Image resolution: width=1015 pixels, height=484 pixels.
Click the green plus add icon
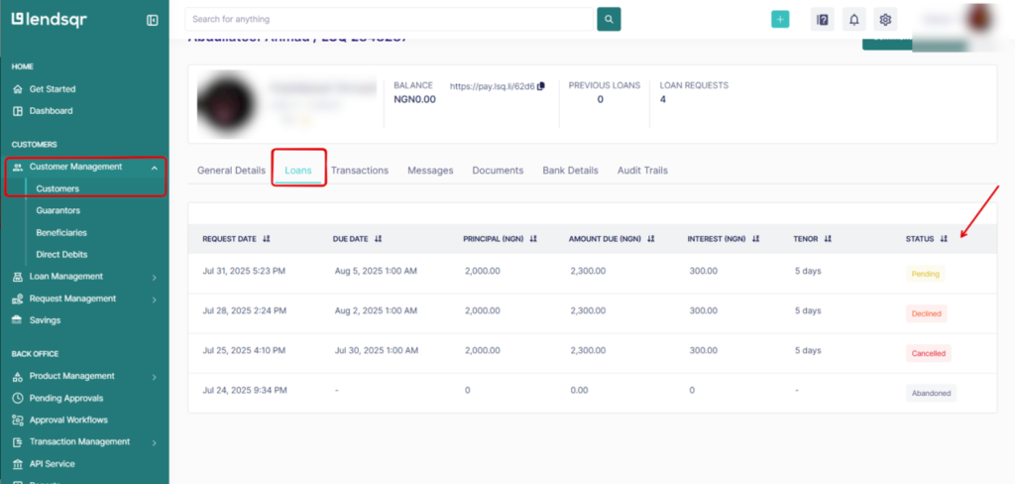tap(780, 19)
